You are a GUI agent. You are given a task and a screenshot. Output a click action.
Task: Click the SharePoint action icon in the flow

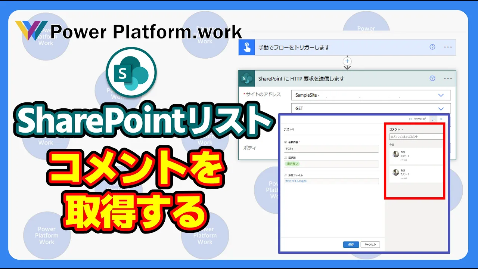(x=247, y=79)
